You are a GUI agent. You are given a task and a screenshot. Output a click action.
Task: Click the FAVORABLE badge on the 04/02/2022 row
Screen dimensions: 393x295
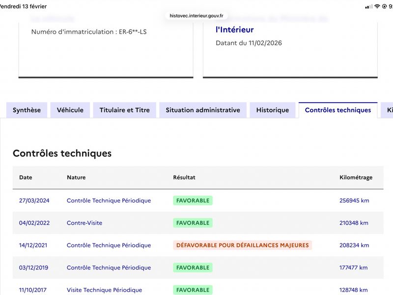point(193,223)
